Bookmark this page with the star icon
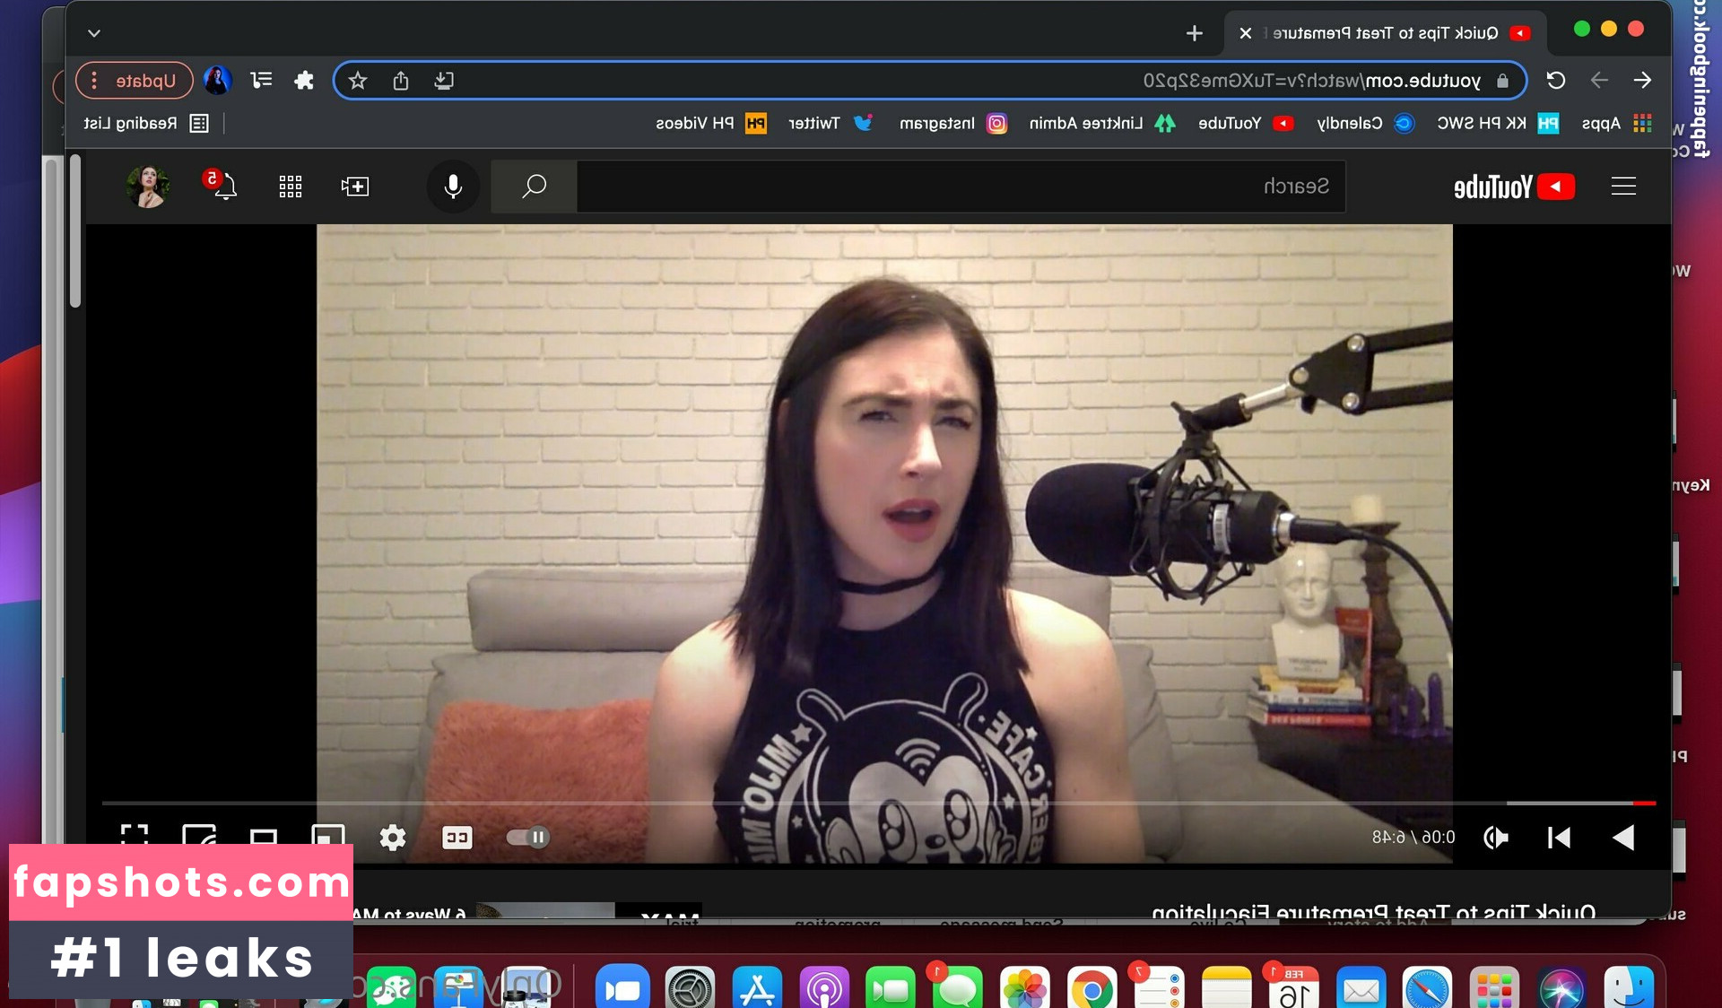 tap(358, 81)
